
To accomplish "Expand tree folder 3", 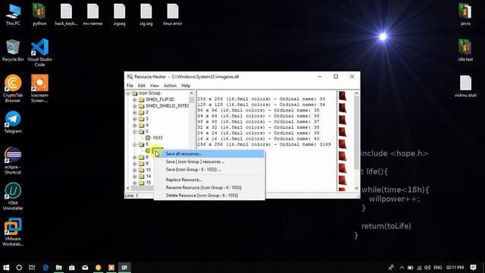I will pyautogui.click(x=135, y=119).
